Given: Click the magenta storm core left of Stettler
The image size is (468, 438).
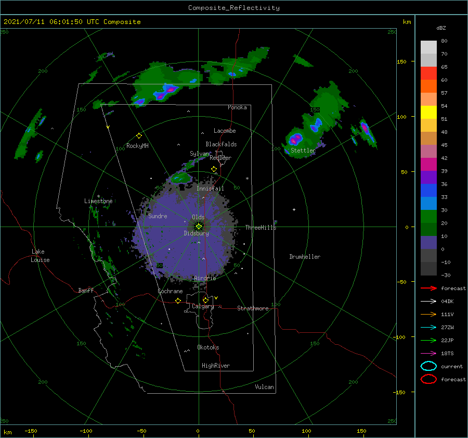Looking at the screenshot, I should [295, 139].
